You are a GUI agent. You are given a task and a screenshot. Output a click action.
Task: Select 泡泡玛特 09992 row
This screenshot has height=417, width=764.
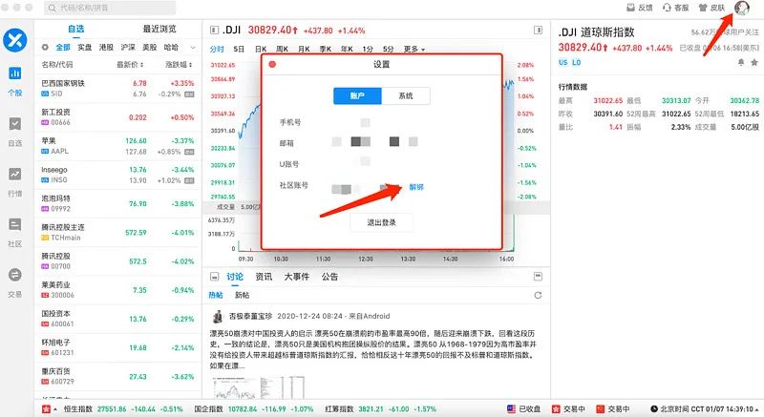pyautogui.click(x=117, y=203)
